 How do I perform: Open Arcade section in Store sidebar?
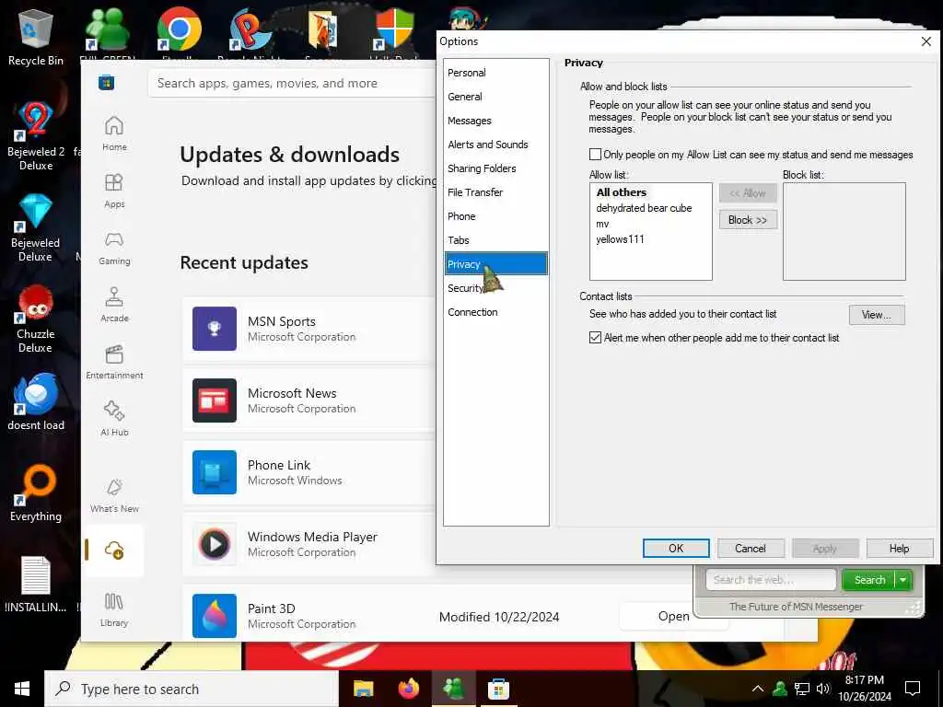tap(114, 305)
